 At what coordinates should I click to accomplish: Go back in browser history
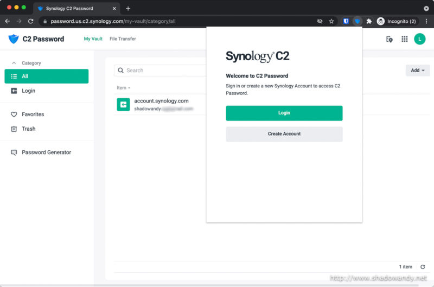(8, 21)
